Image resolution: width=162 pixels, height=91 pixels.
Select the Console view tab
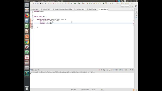pyautogui.click(x=34, y=70)
